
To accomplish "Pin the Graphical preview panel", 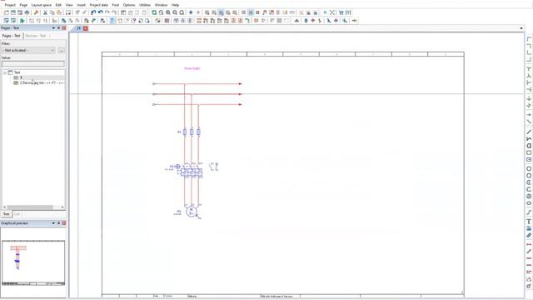I will click(58, 223).
